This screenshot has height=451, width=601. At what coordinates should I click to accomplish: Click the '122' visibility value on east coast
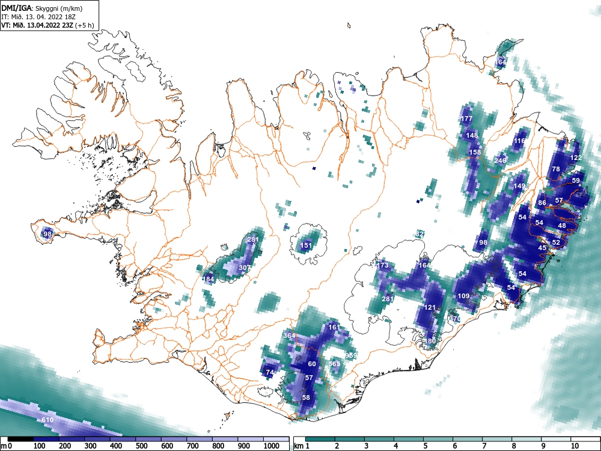pos(576,158)
